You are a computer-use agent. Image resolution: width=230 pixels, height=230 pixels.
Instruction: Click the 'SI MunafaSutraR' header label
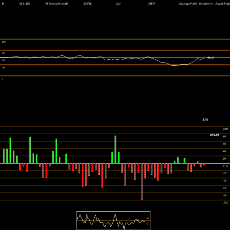click(x=57, y=4)
